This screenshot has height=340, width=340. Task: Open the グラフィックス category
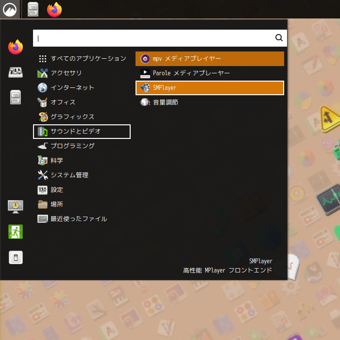[82, 117]
